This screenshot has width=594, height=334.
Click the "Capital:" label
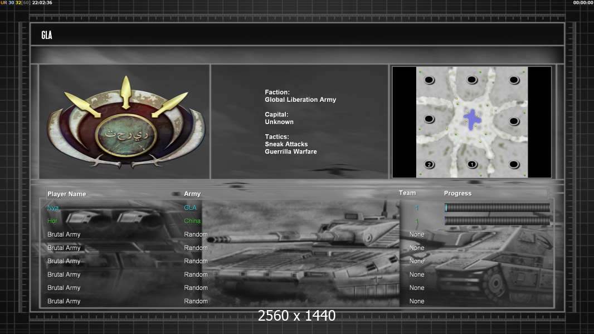click(x=276, y=114)
